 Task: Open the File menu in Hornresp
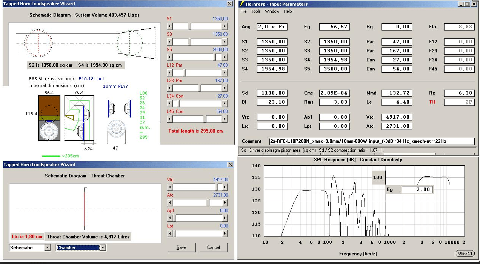pos(243,11)
